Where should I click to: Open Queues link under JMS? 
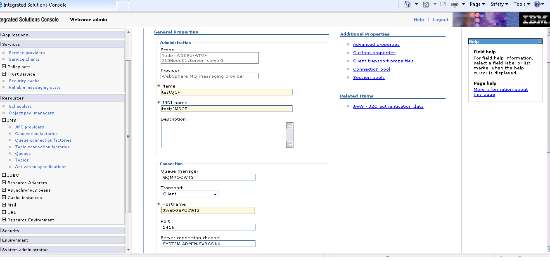(23, 154)
